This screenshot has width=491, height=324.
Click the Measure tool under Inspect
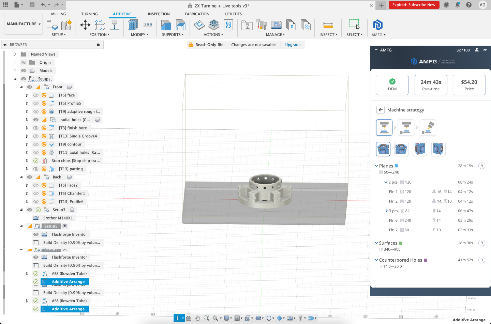point(328,25)
